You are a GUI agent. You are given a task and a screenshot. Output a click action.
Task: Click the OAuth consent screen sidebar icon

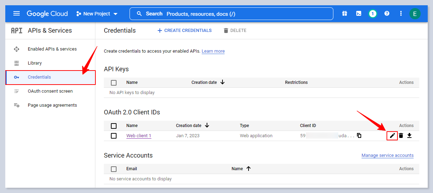point(17,91)
